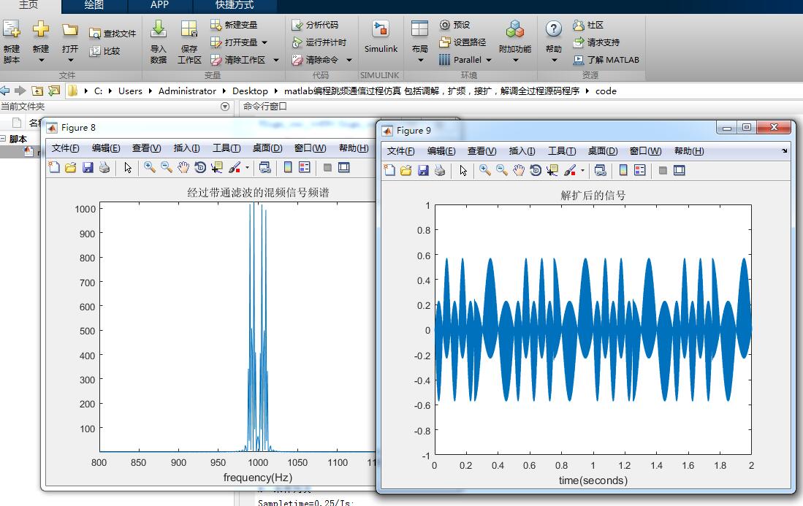This screenshot has height=506, width=803.
Task: Click the New Figure icon in Figure 9
Action: [389, 170]
